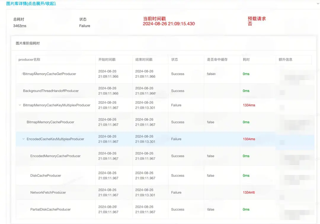Click the 状态 column header in table
Screen dimensions: 320x224
(x=175, y=60)
